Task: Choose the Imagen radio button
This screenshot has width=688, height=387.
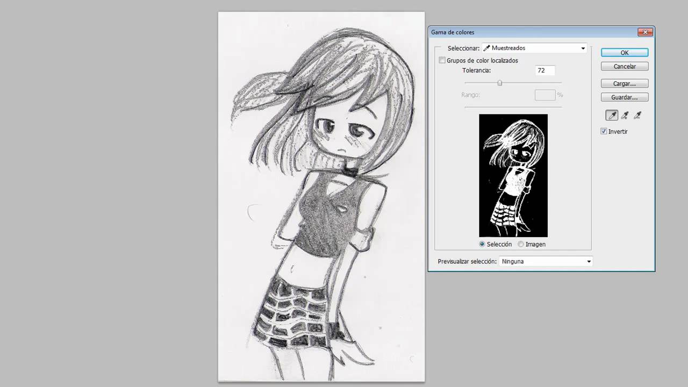Action: (x=521, y=244)
